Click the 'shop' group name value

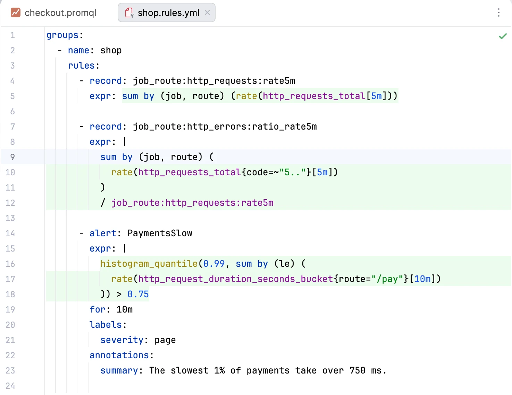(x=111, y=50)
